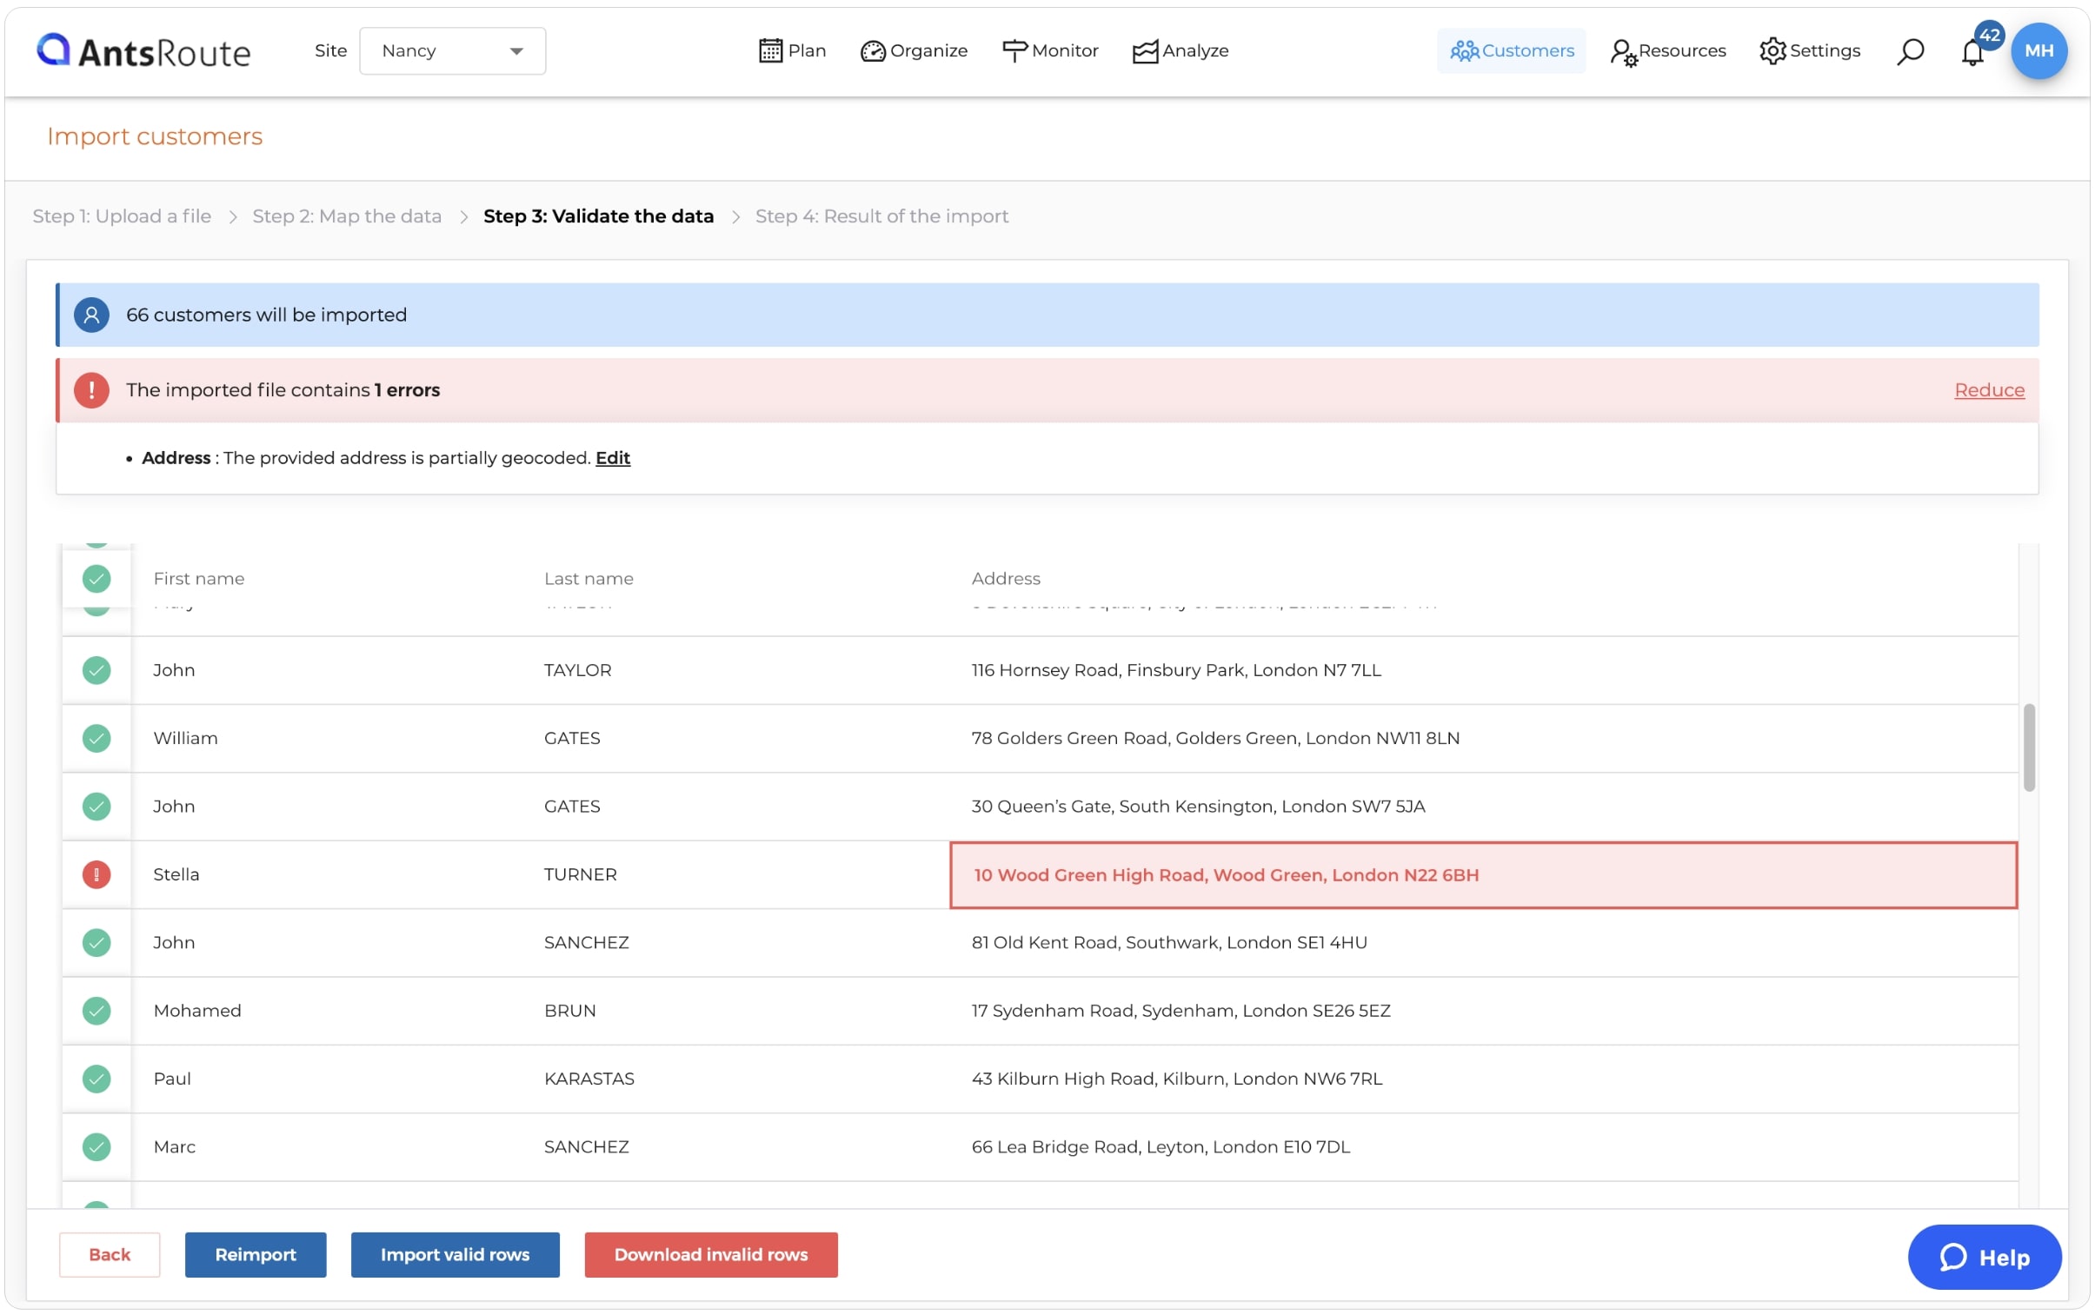The height and width of the screenshot is (1315, 2095).
Task: Click Download invalid rows button
Action: (710, 1254)
